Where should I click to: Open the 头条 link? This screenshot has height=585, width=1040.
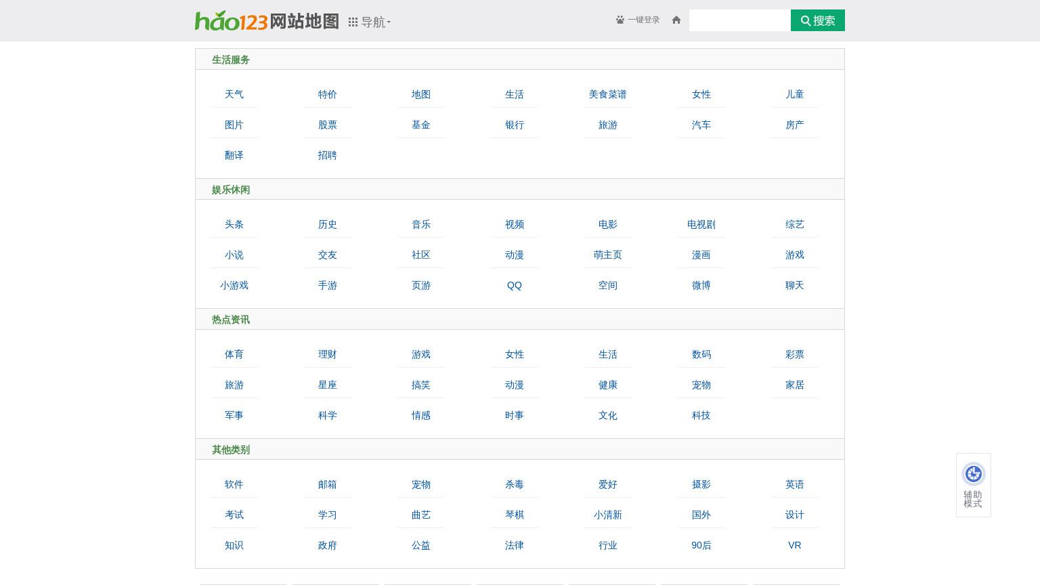(x=234, y=224)
